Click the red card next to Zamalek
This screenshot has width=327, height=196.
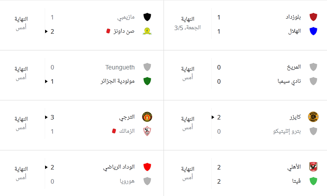[114, 131]
